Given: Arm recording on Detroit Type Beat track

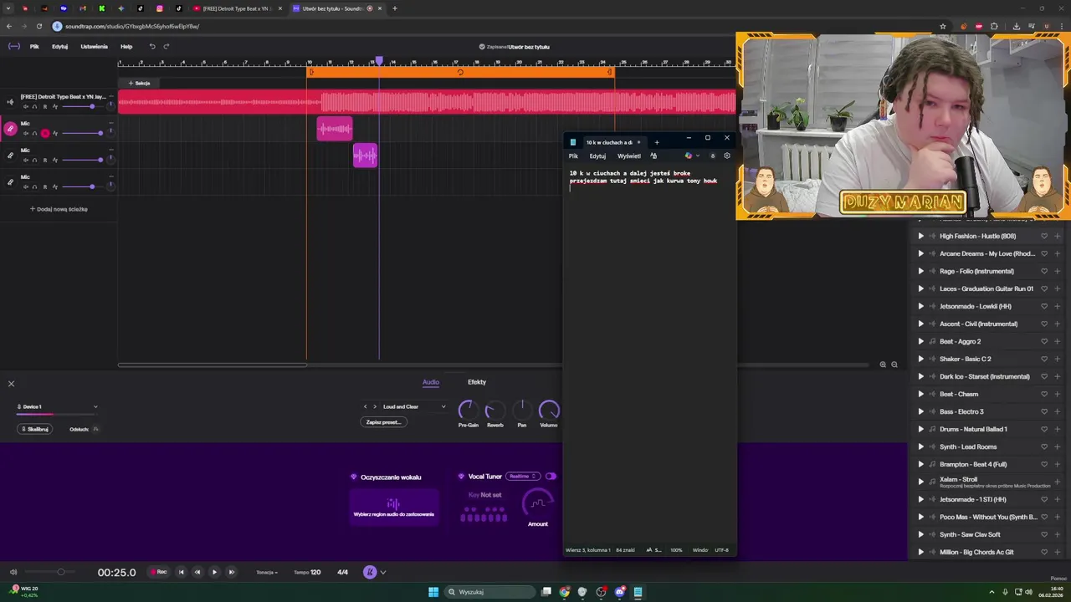Looking at the screenshot, I should pyautogui.click(x=45, y=106).
